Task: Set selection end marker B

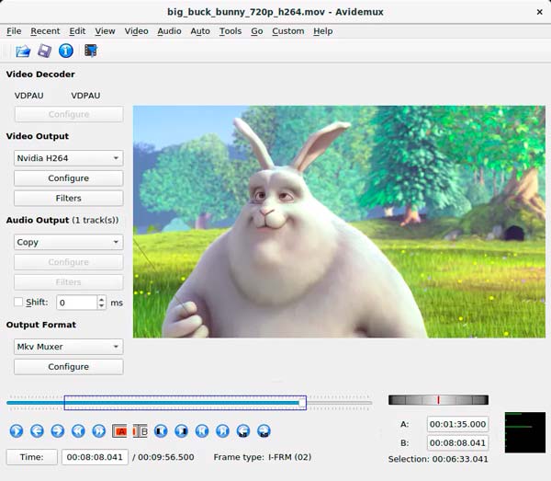Action: (140, 431)
